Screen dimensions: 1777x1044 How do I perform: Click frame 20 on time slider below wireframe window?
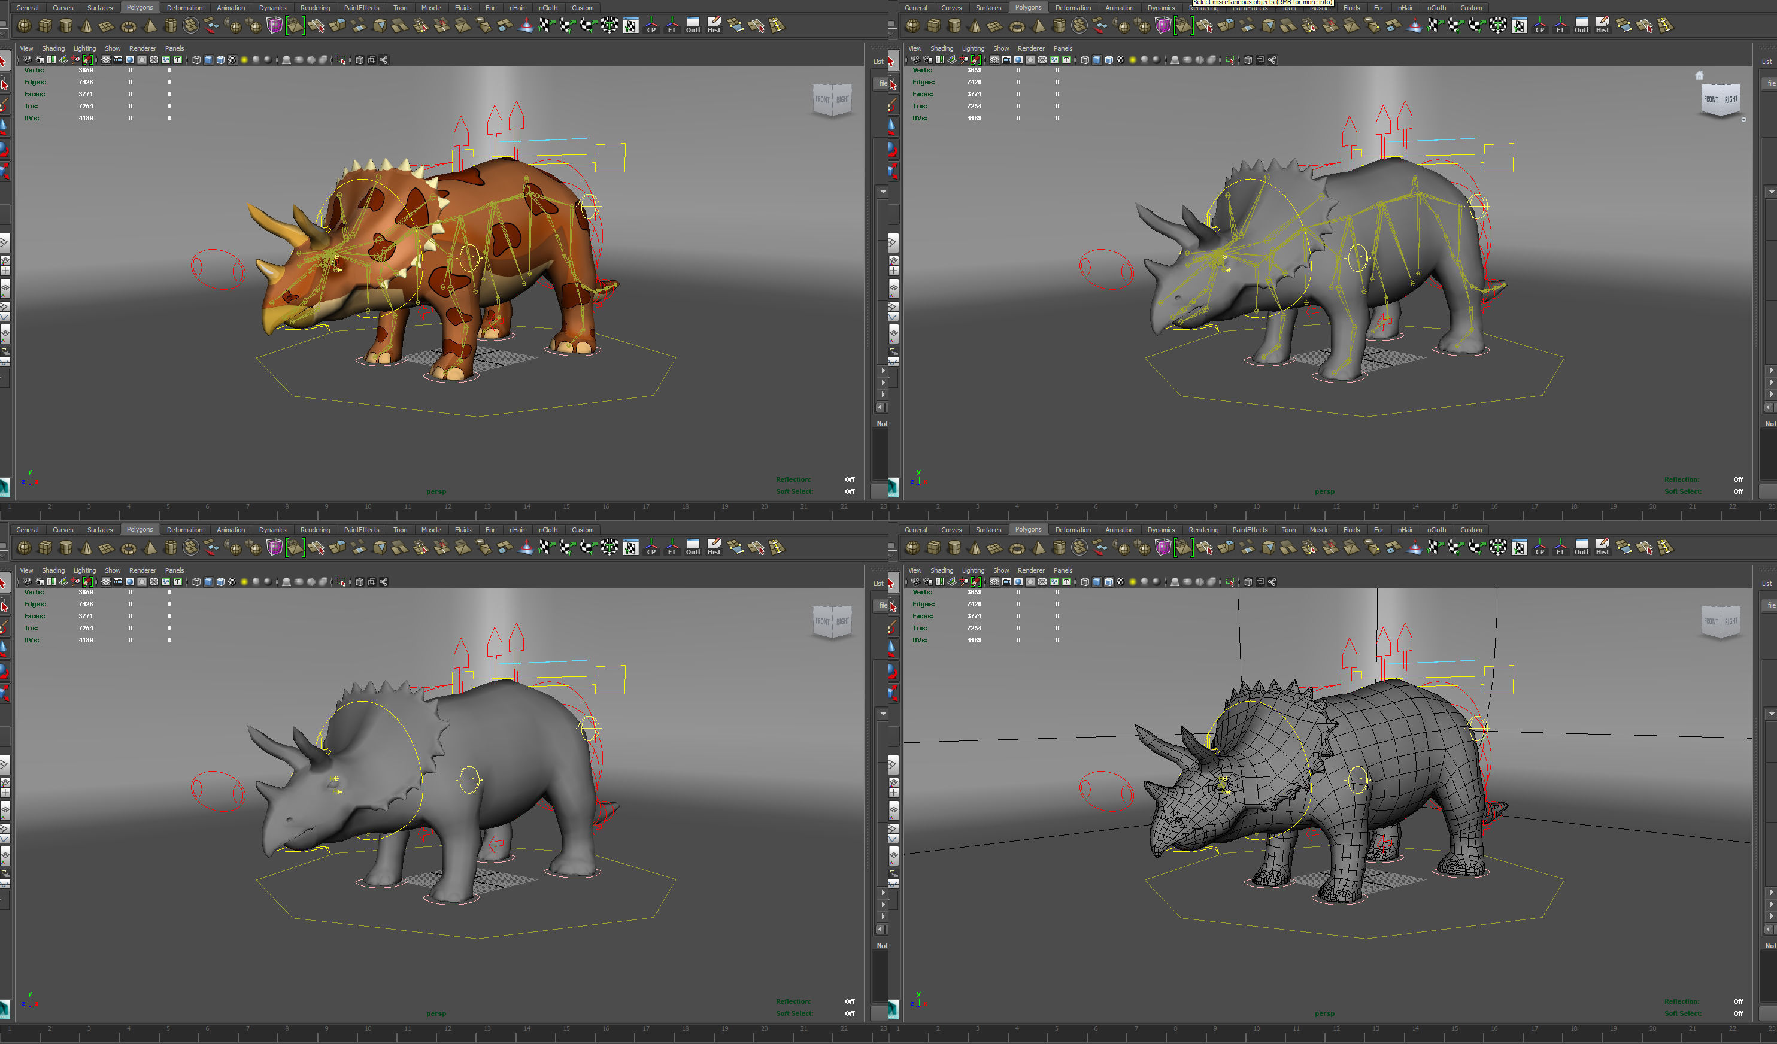(x=1652, y=1029)
